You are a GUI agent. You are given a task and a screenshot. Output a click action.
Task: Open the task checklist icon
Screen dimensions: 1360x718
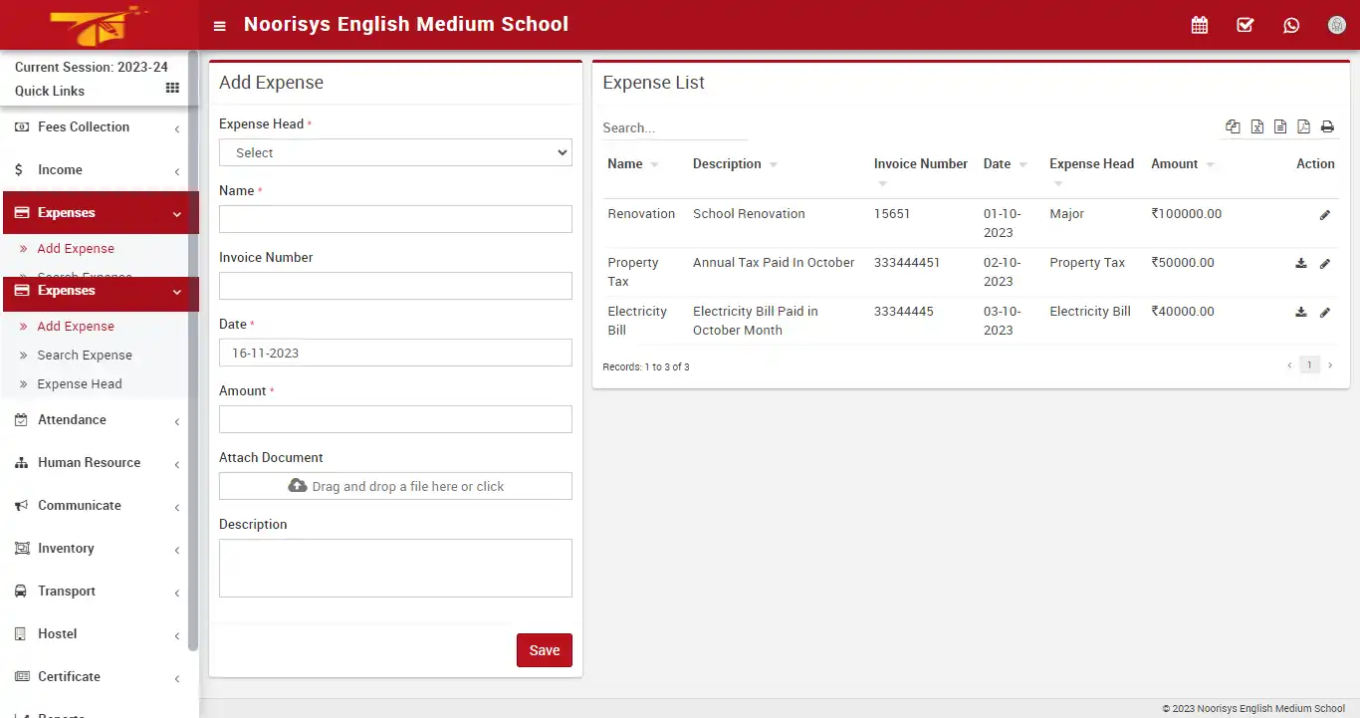[x=1246, y=24]
